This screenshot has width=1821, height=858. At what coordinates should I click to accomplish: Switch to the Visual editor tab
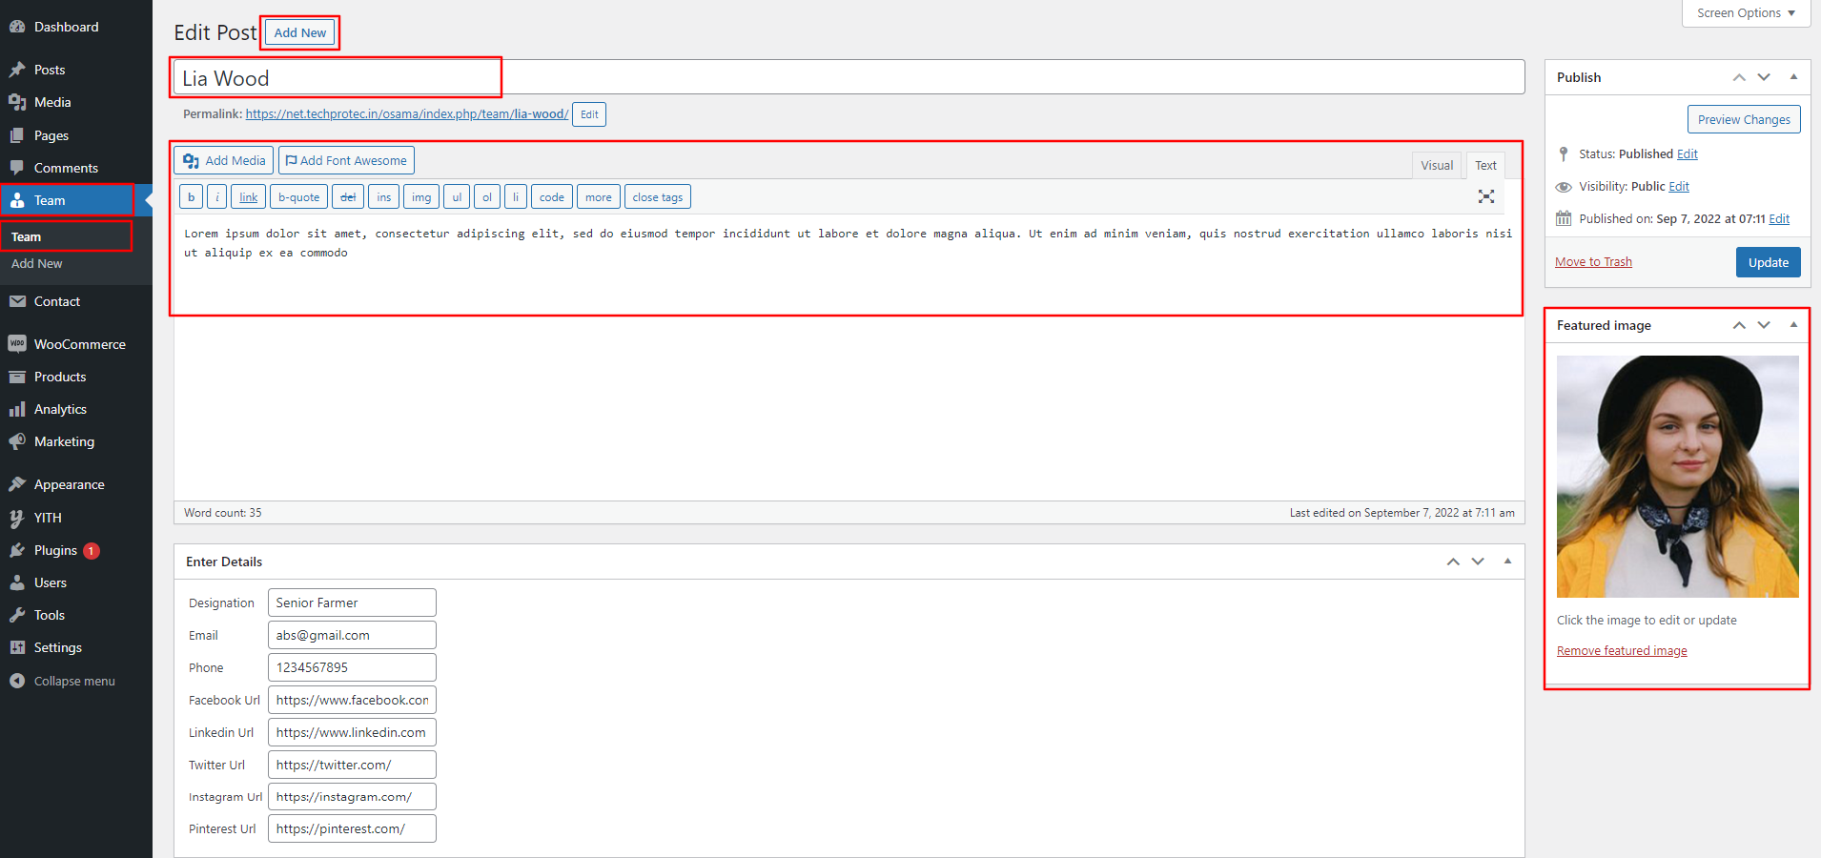click(1436, 165)
